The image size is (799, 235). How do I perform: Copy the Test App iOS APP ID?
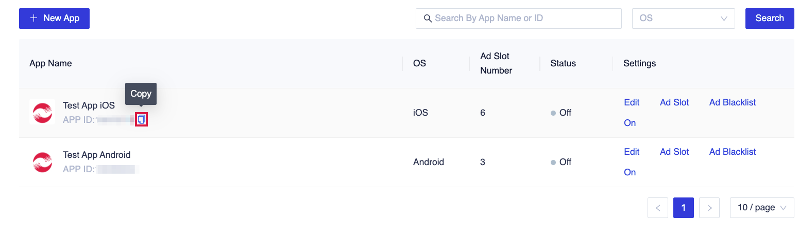pos(142,120)
